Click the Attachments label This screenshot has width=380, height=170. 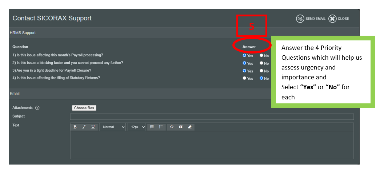[22, 108]
